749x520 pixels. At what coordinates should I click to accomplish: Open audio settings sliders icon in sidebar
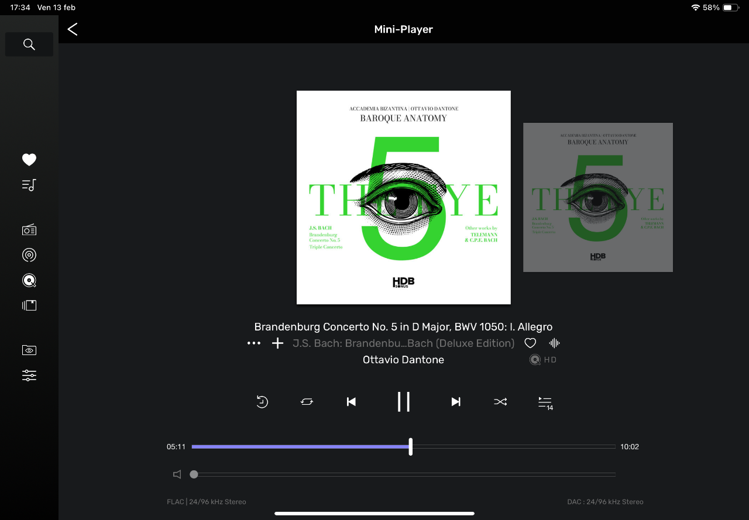tap(29, 376)
